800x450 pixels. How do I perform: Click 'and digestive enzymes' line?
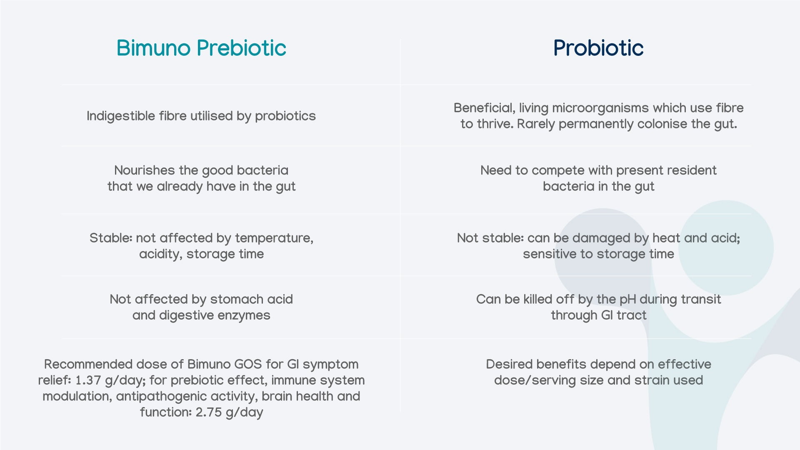click(x=201, y=315)
